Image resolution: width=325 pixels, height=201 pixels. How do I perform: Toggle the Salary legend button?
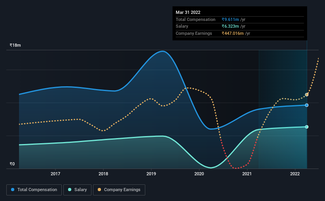[x=77, y=190]
